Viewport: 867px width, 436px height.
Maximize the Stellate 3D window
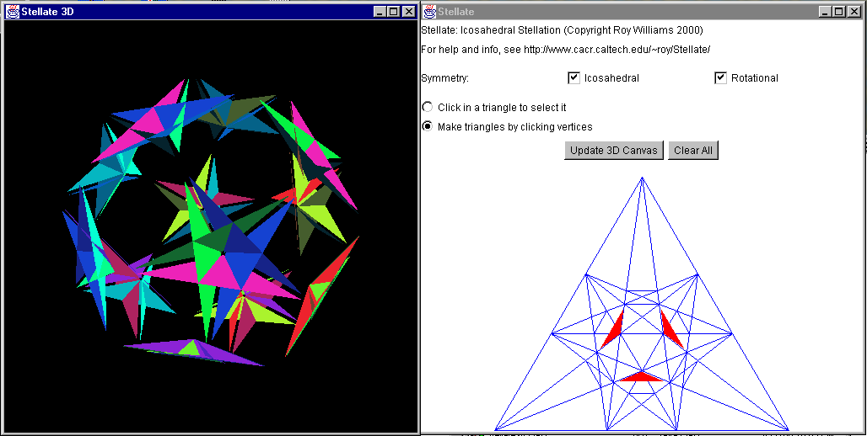(x=394, y=12)
